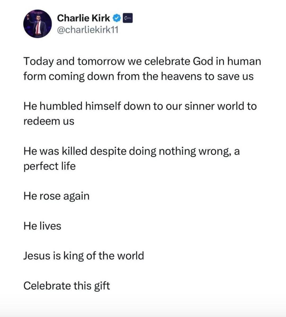Image resolution: width=286 pixels, height=317 pixels.
Task: Click the Charlie Kirk display name
Action: pyautogui.click(x=83, y=18)
